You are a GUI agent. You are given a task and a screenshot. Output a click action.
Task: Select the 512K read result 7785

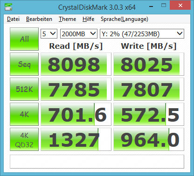click(x=76, y=89)
